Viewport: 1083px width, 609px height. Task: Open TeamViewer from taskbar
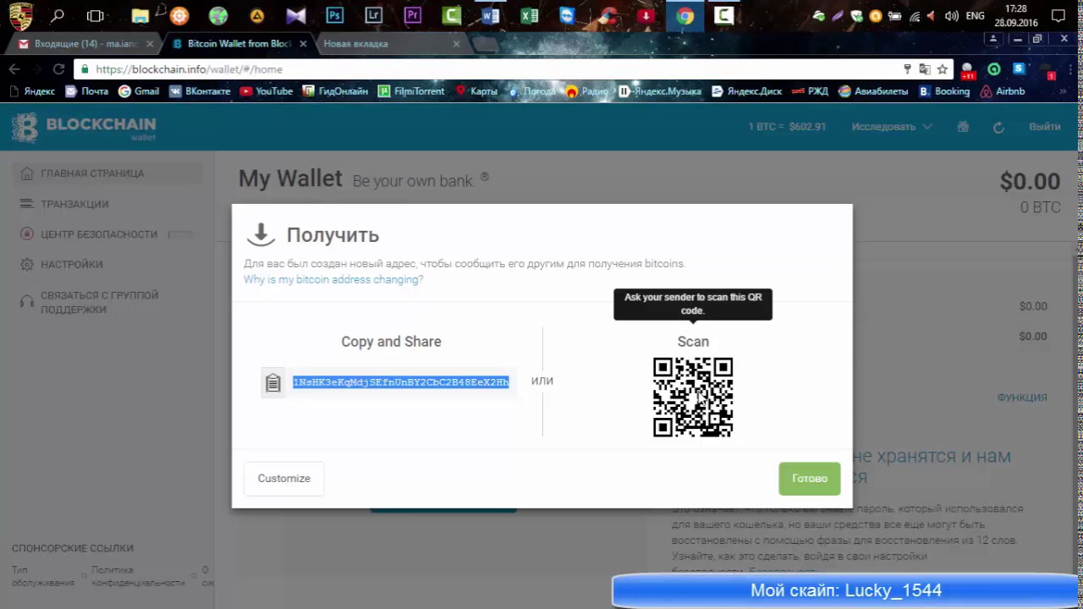[568, 15]
